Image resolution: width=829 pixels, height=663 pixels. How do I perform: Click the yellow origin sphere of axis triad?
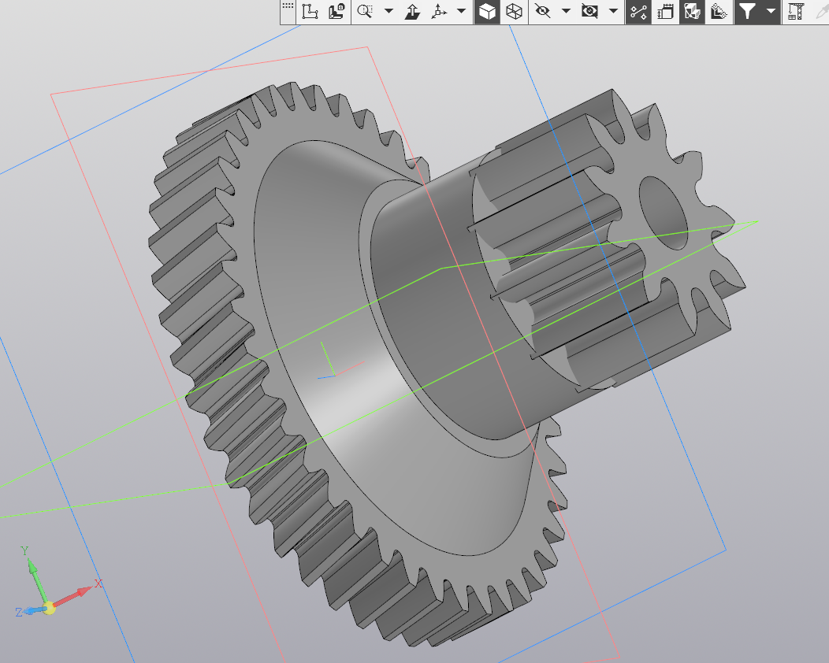point(49,607)
